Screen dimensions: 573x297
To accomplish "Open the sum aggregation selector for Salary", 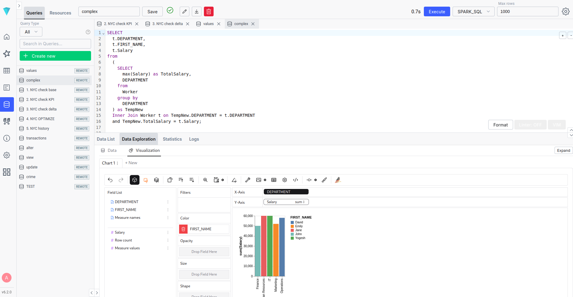I will (300, 202).
